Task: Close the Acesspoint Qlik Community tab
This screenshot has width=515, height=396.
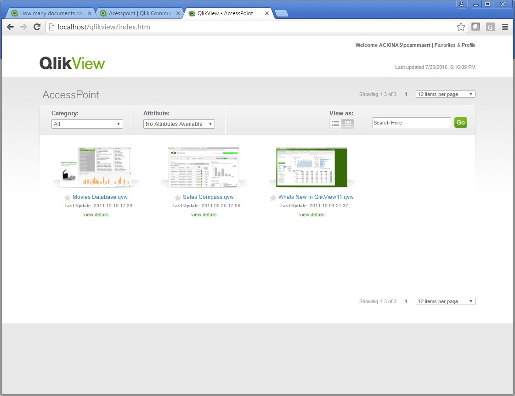Action: click(178, 13)
